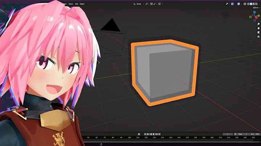Screen dimensions: 261x146
Task: Switch to solid viewport shading
Action: 251,4
